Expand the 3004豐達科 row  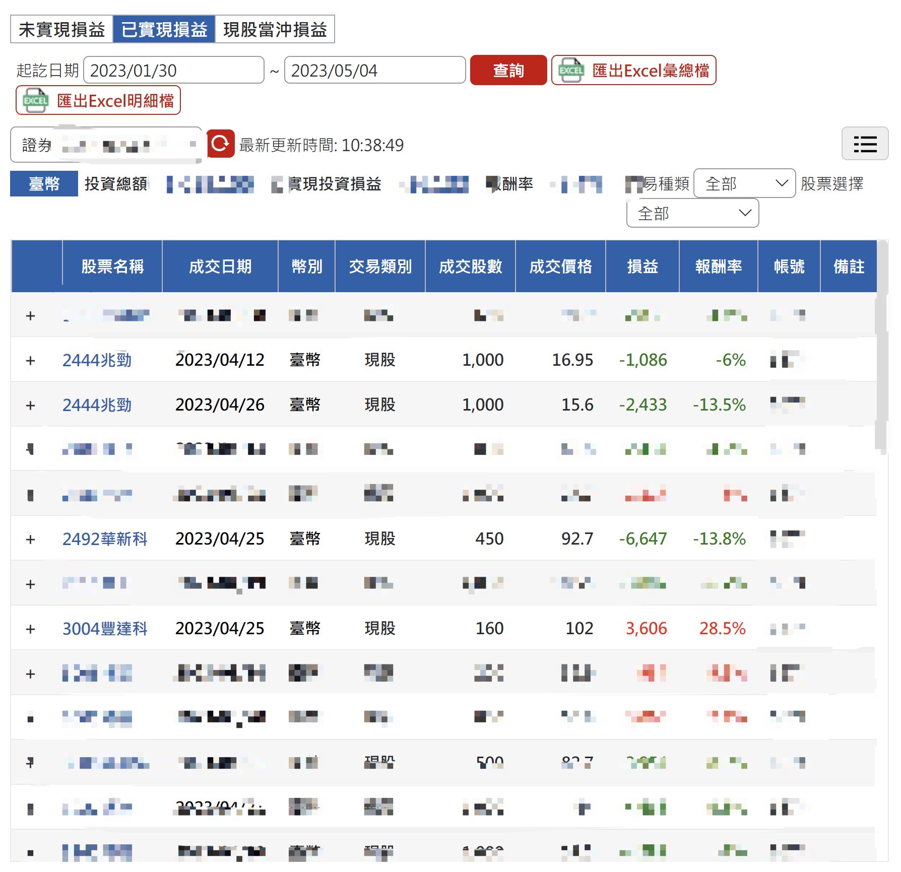pos(31,629)
